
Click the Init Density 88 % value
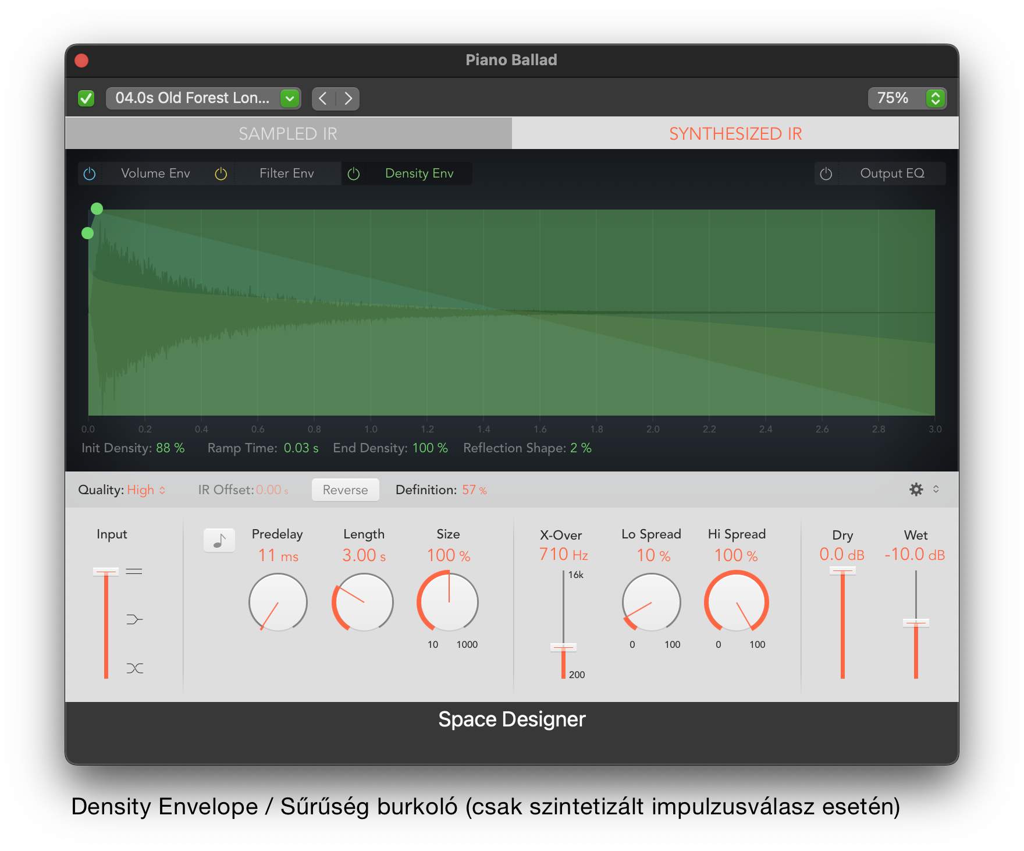(x=170, y=448)
